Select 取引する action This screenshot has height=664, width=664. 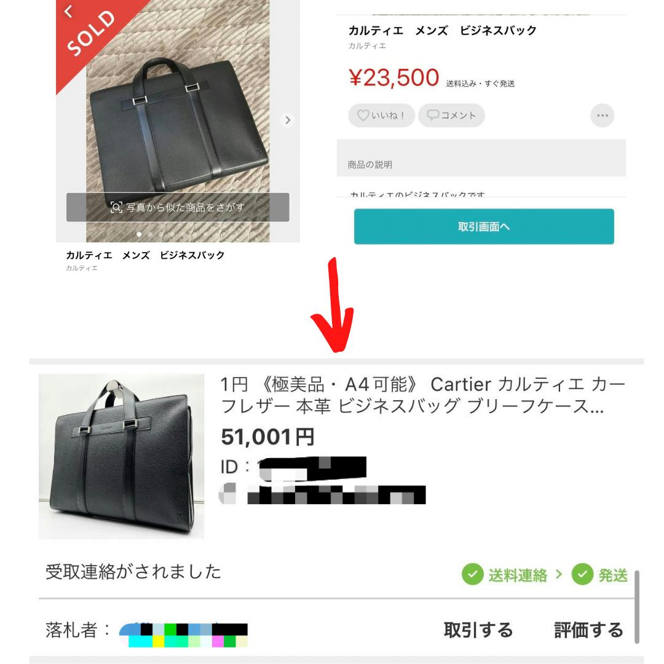478,630
